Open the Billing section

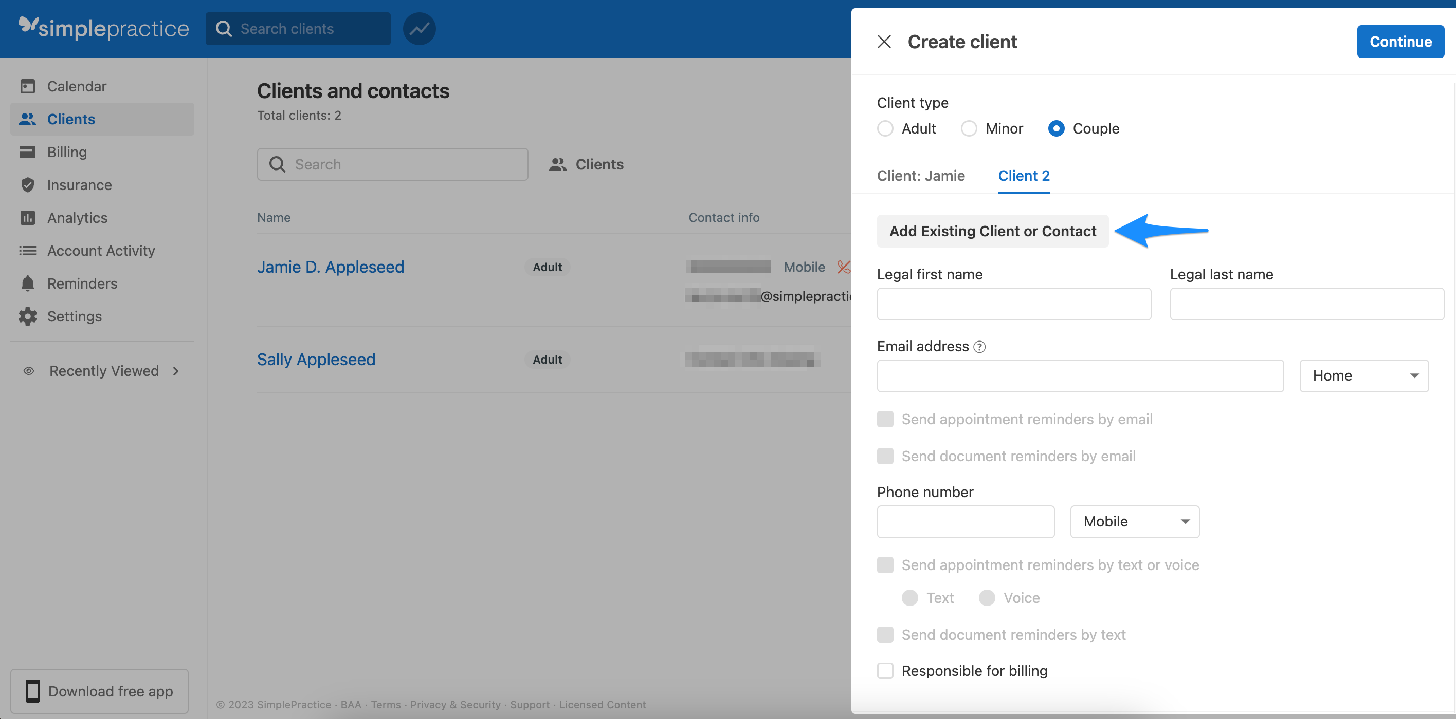[x=67, y=152]
